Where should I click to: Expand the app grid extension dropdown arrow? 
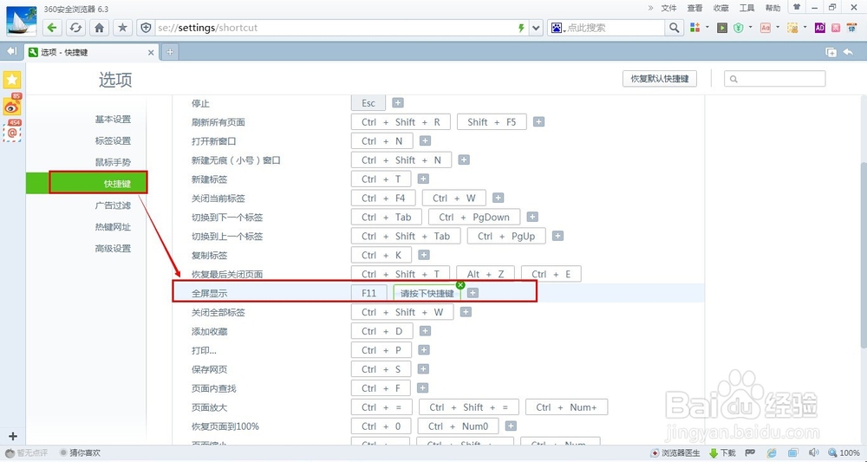[707, 27]
